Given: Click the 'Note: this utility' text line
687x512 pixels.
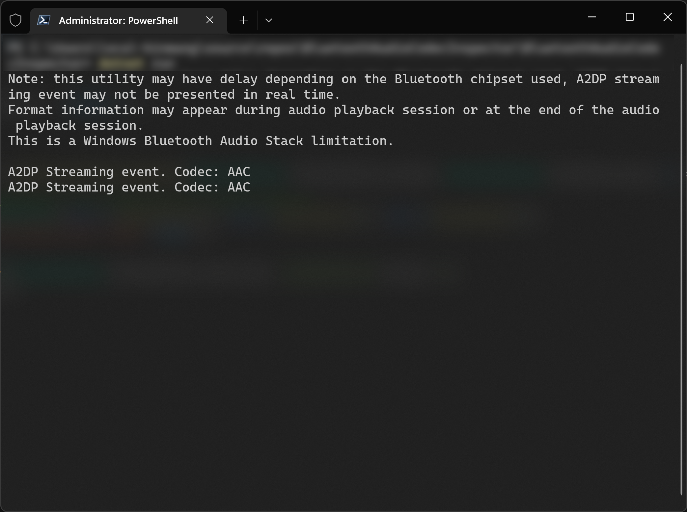Looking at the screenshot, I should click(334, 79).
